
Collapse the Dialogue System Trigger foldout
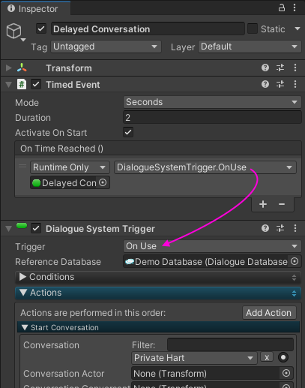point(9,228)
